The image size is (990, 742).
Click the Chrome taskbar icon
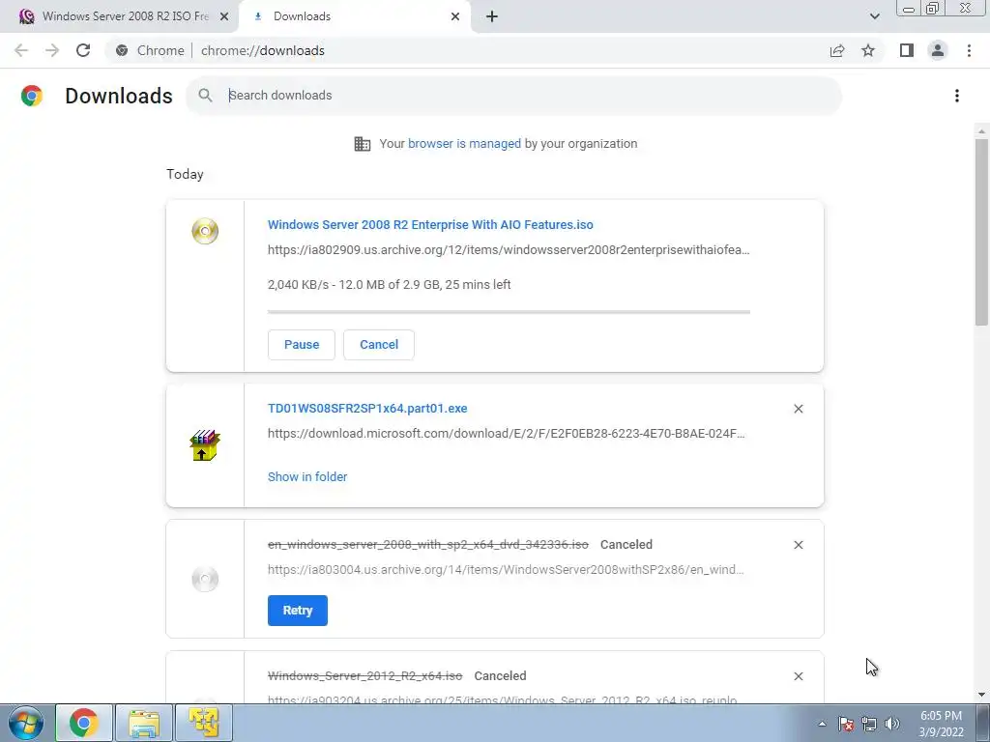(84, 723)
